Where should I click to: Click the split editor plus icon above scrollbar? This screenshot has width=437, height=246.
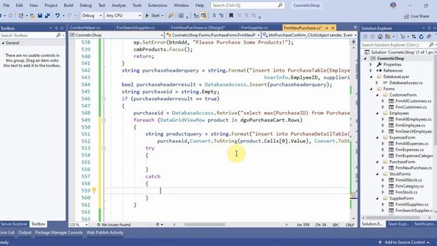(354, 42)
